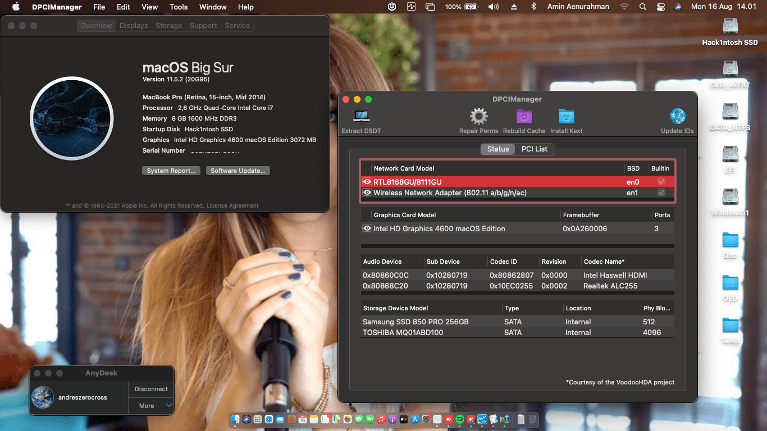This screenshot has height=431, width=767.
Task: Open the Help menu
Action: [x=246, y=7]
